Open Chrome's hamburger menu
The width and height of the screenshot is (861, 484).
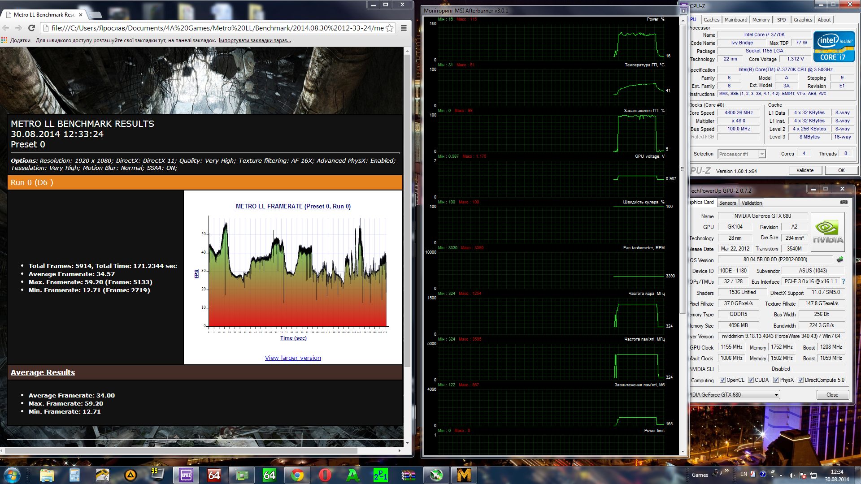click(x=404, y=28)
